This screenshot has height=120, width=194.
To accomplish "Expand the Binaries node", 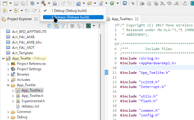I will (x=8, y=75).
